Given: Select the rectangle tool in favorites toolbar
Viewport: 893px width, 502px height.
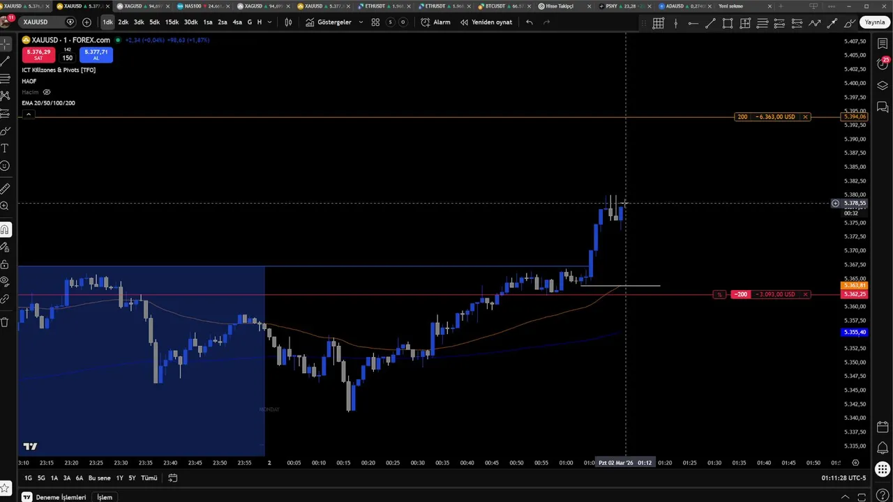Looking at the screenshot, I should pyautogui.click(x=728, y=23).
